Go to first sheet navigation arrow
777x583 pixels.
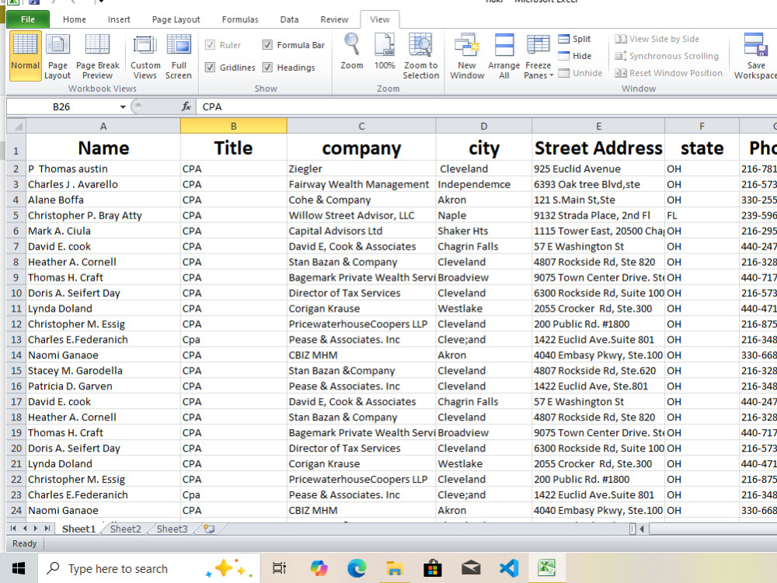click(x=13, y=529)
